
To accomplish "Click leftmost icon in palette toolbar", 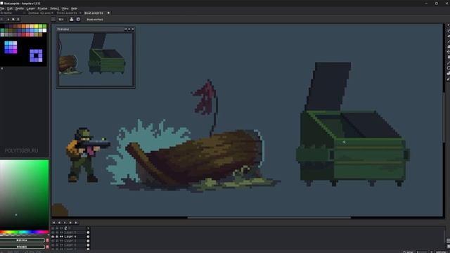I will tap(1, 19).
